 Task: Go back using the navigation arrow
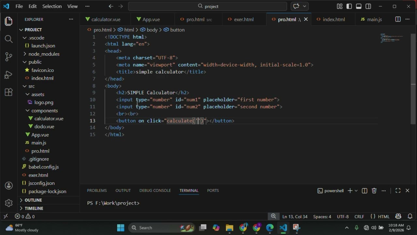click(x=111, y=6)
